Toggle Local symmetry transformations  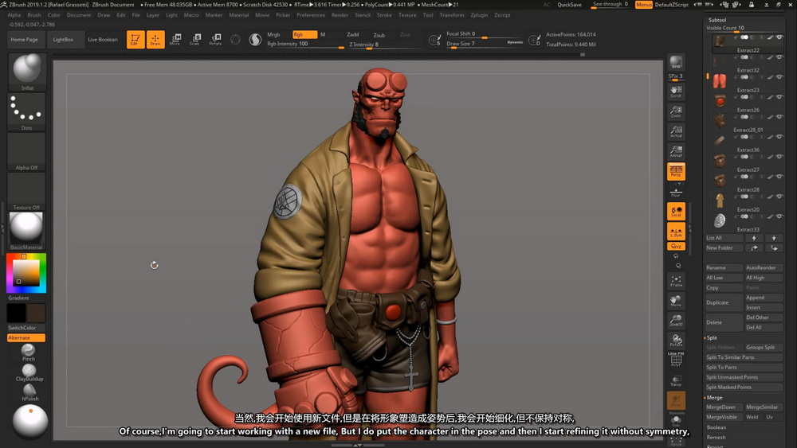(x=676, y=211)
